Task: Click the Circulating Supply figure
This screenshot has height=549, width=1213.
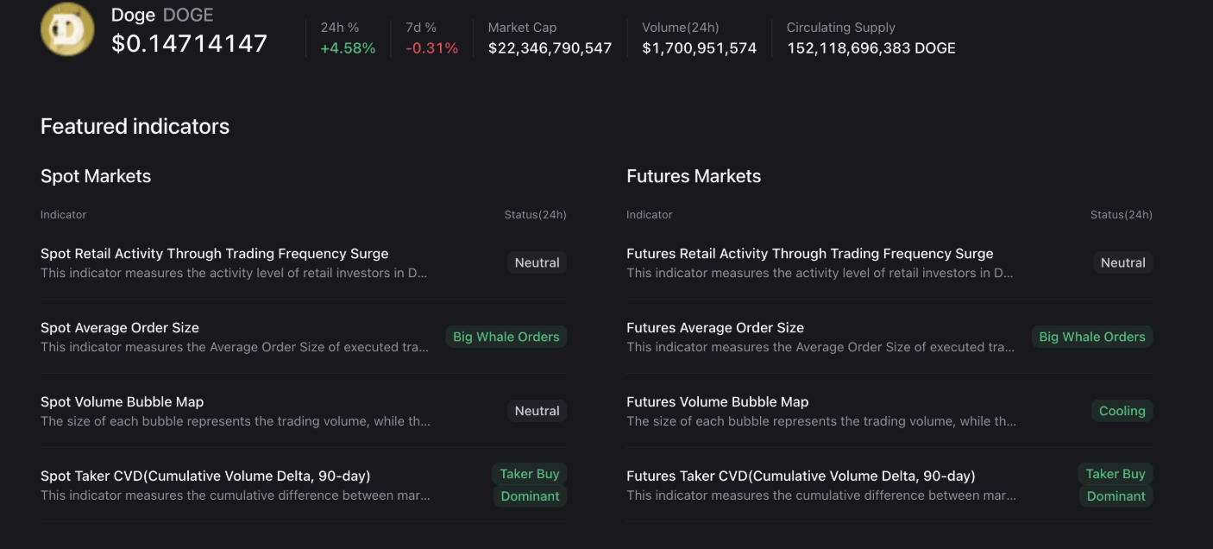Action: pos(870,48)
